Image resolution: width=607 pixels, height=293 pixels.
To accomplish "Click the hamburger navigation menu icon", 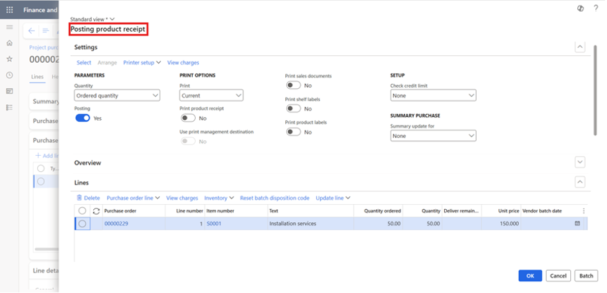I will pos(10,27).
